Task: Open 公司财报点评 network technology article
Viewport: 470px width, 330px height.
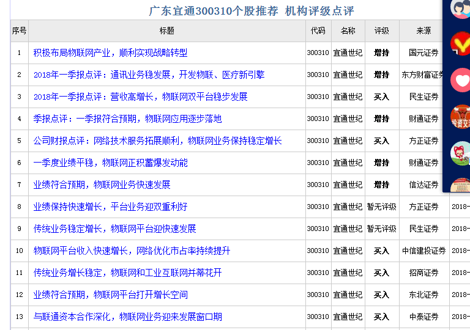Action: 157,141
